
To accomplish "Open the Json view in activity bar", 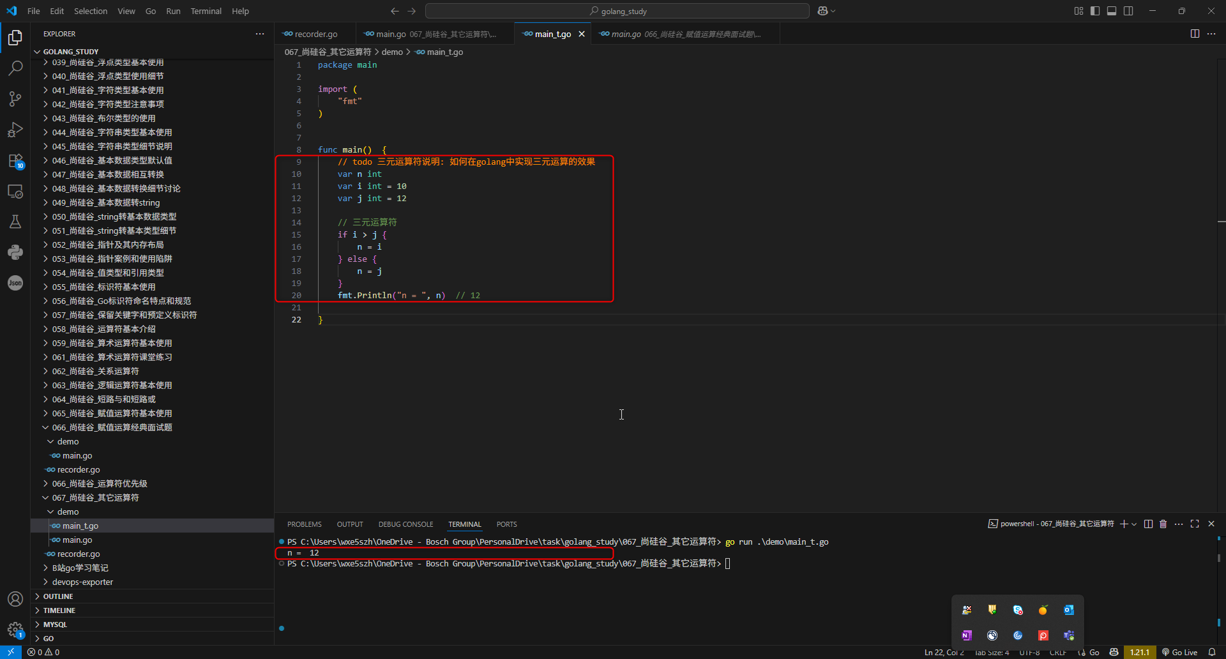I will click(x=15, y=283).
